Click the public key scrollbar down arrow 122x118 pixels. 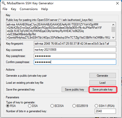pyautogui.click(x=113, y=38)
